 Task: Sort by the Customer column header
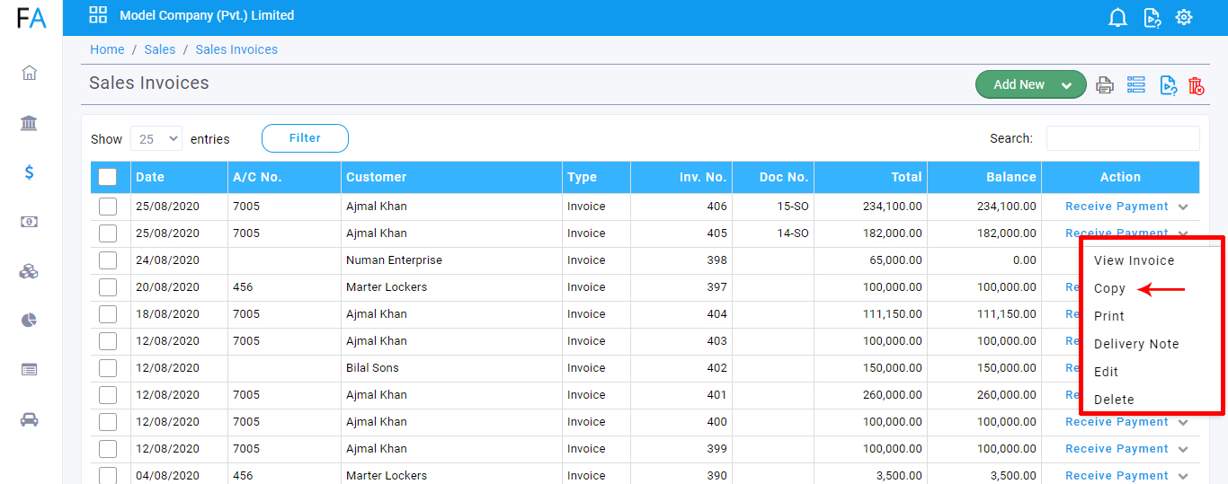[x=451, y=177]
